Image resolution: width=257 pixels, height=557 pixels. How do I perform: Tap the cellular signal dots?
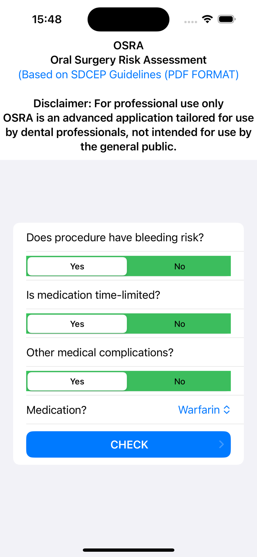[x=191, y=22]
